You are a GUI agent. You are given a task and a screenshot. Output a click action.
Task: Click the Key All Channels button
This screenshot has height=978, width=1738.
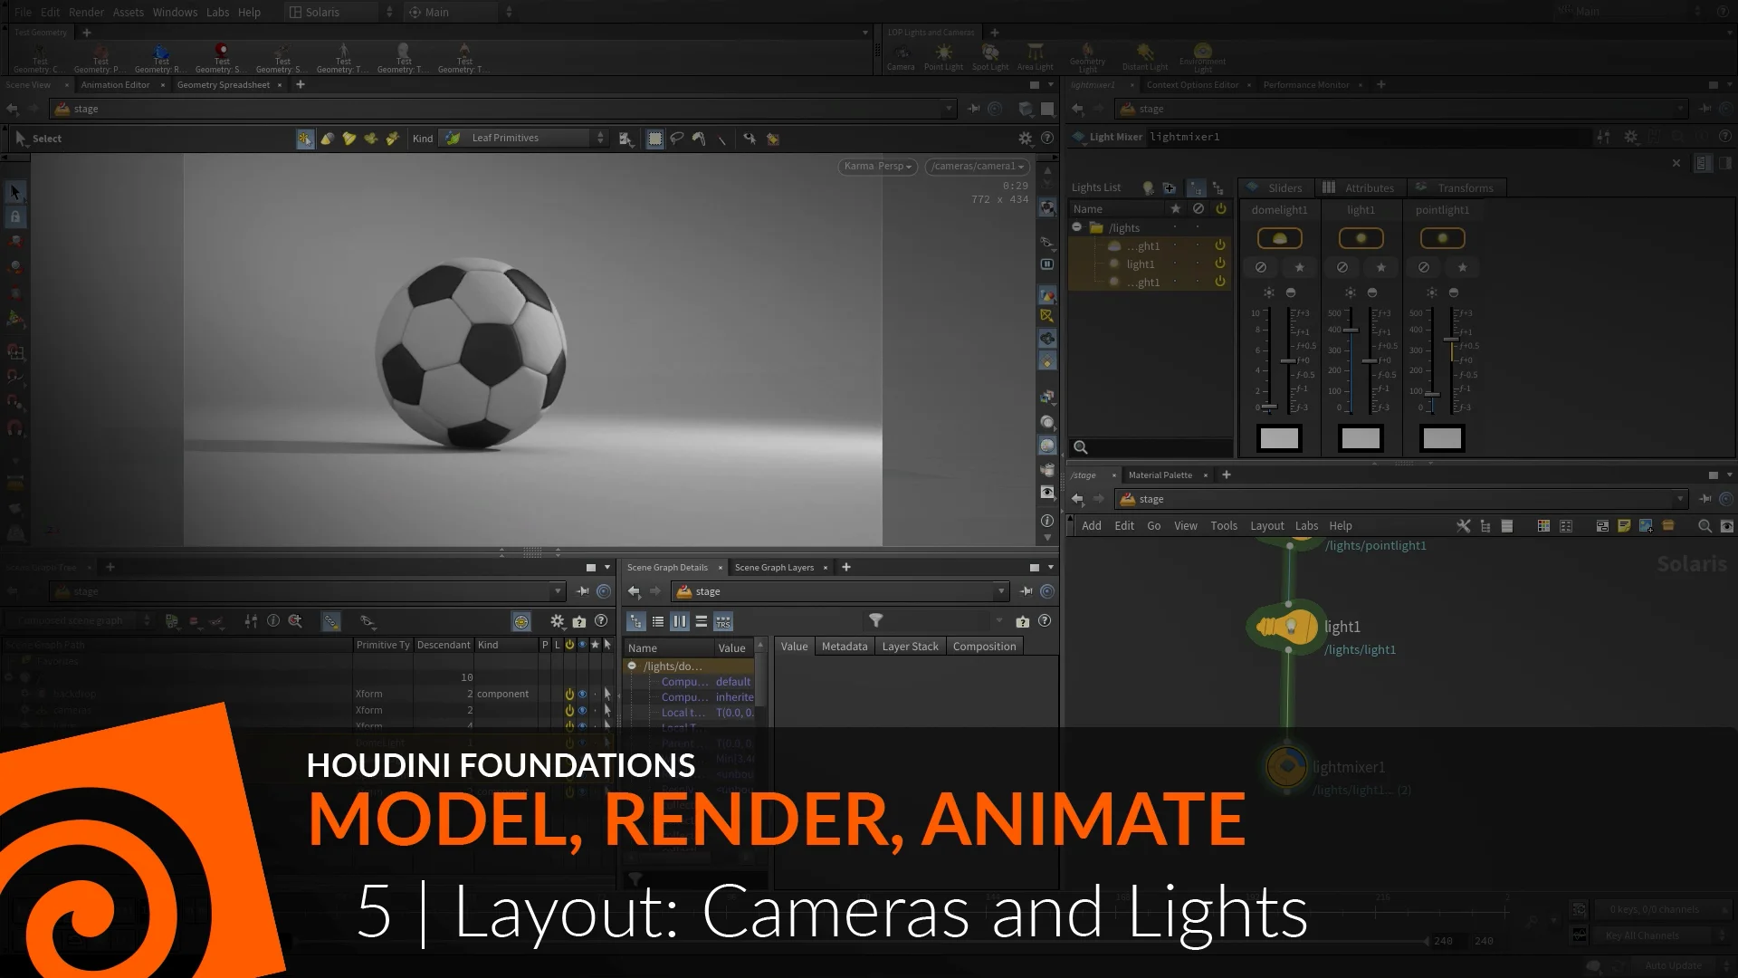[x=1643, y=935]
